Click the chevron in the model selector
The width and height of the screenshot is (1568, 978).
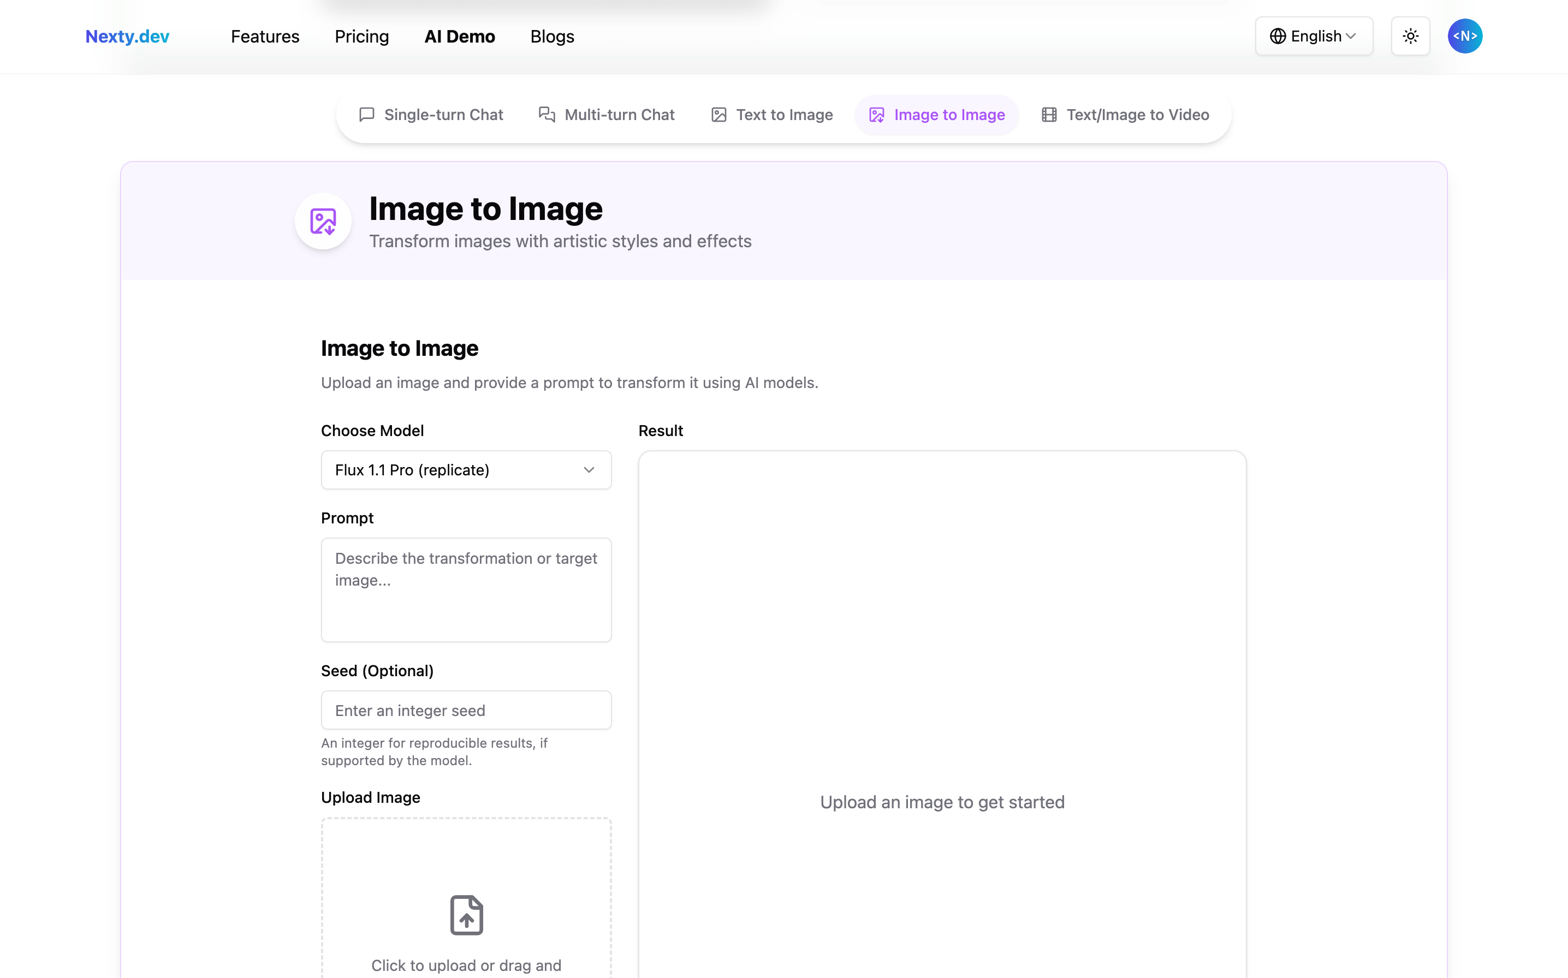pyautogui.click(x=589, y=469)
